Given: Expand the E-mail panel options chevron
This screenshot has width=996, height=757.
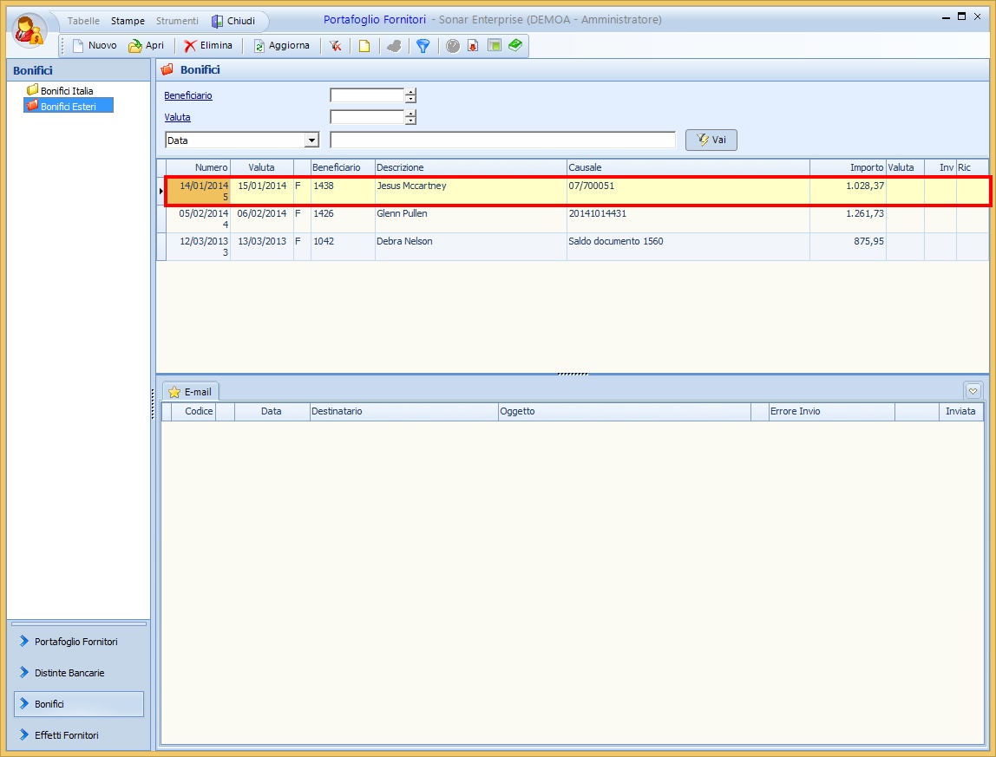Looking at the screenshot, I should coord(973,390).
